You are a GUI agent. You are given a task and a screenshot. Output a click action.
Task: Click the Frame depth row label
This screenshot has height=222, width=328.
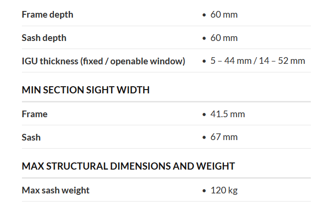tap(48, 15)
